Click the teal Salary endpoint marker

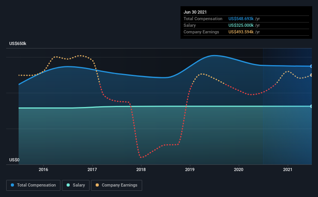click(311, 106)
